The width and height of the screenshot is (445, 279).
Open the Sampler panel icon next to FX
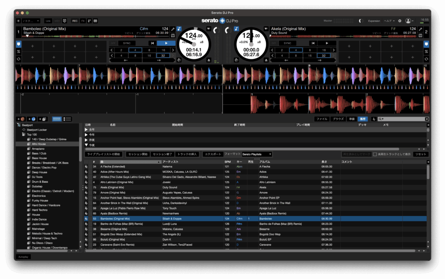point(90,21)
